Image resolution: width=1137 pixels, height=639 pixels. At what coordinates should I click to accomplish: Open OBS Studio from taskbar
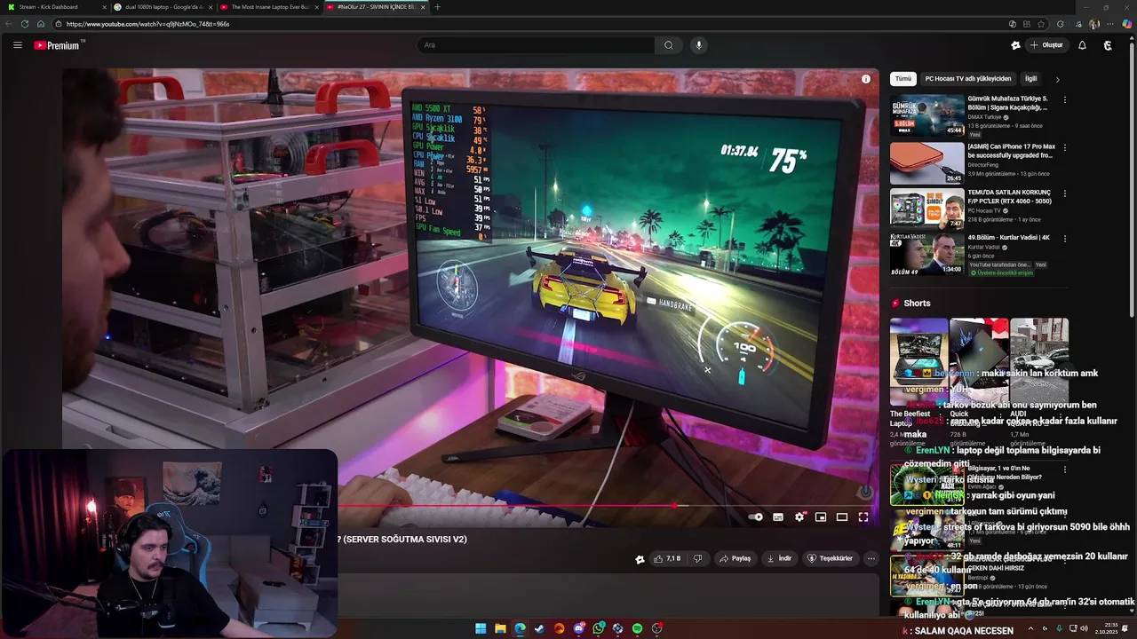click(x=656, y=628)
